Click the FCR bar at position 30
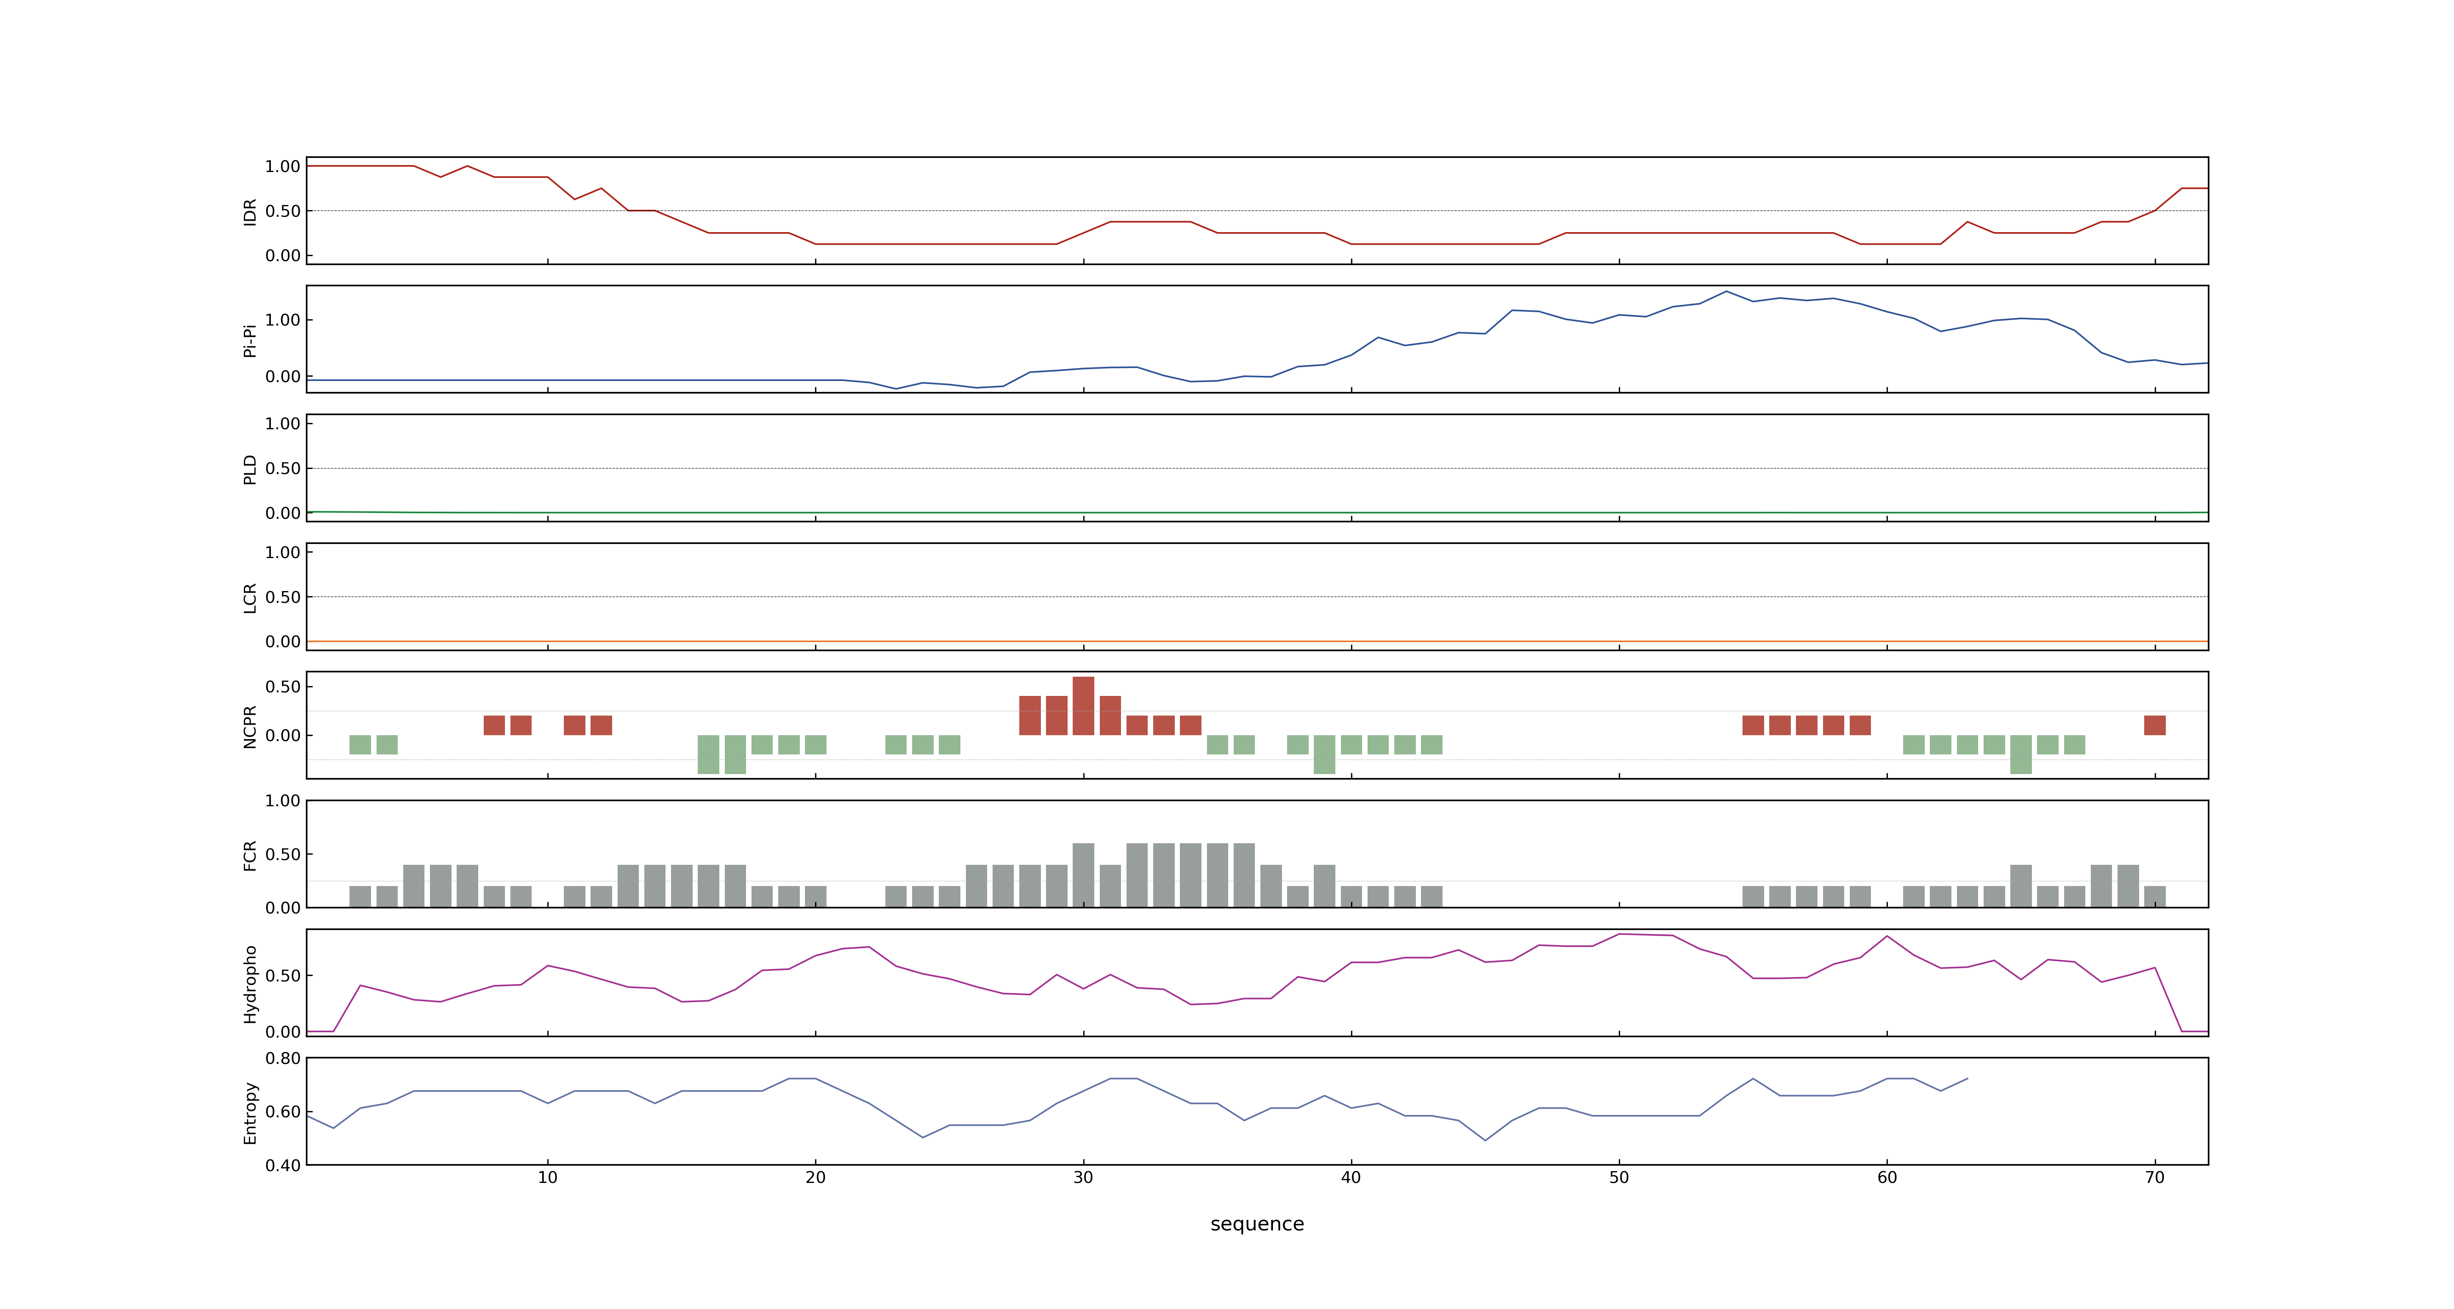 (x=1083, y=875)
